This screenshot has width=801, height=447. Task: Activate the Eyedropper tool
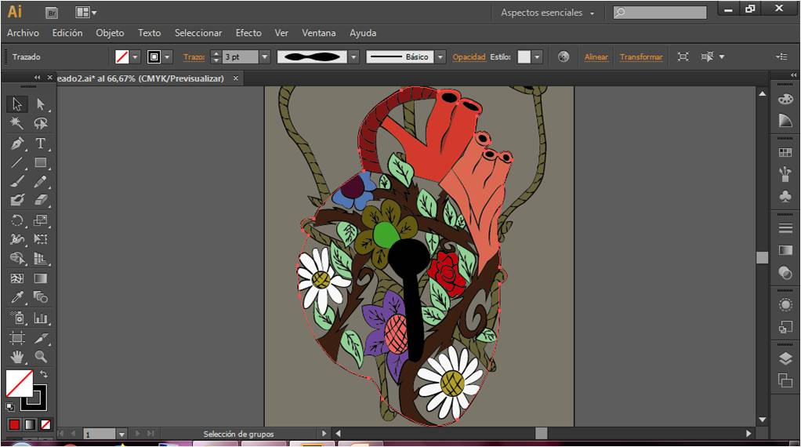click(17, 297)
